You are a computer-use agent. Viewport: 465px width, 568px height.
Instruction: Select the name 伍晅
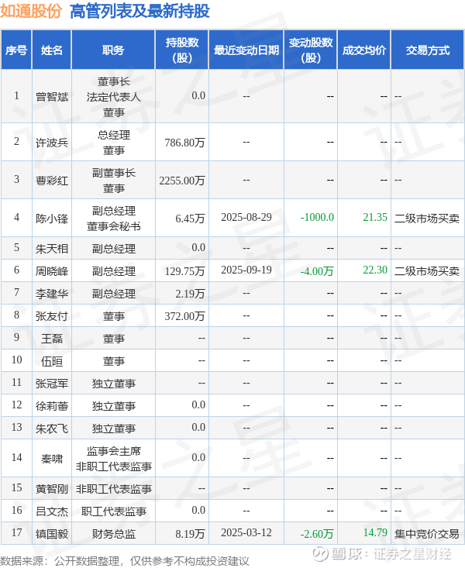(x=52, y=361)
